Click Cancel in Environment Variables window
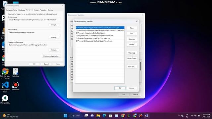 coord(135,95)
